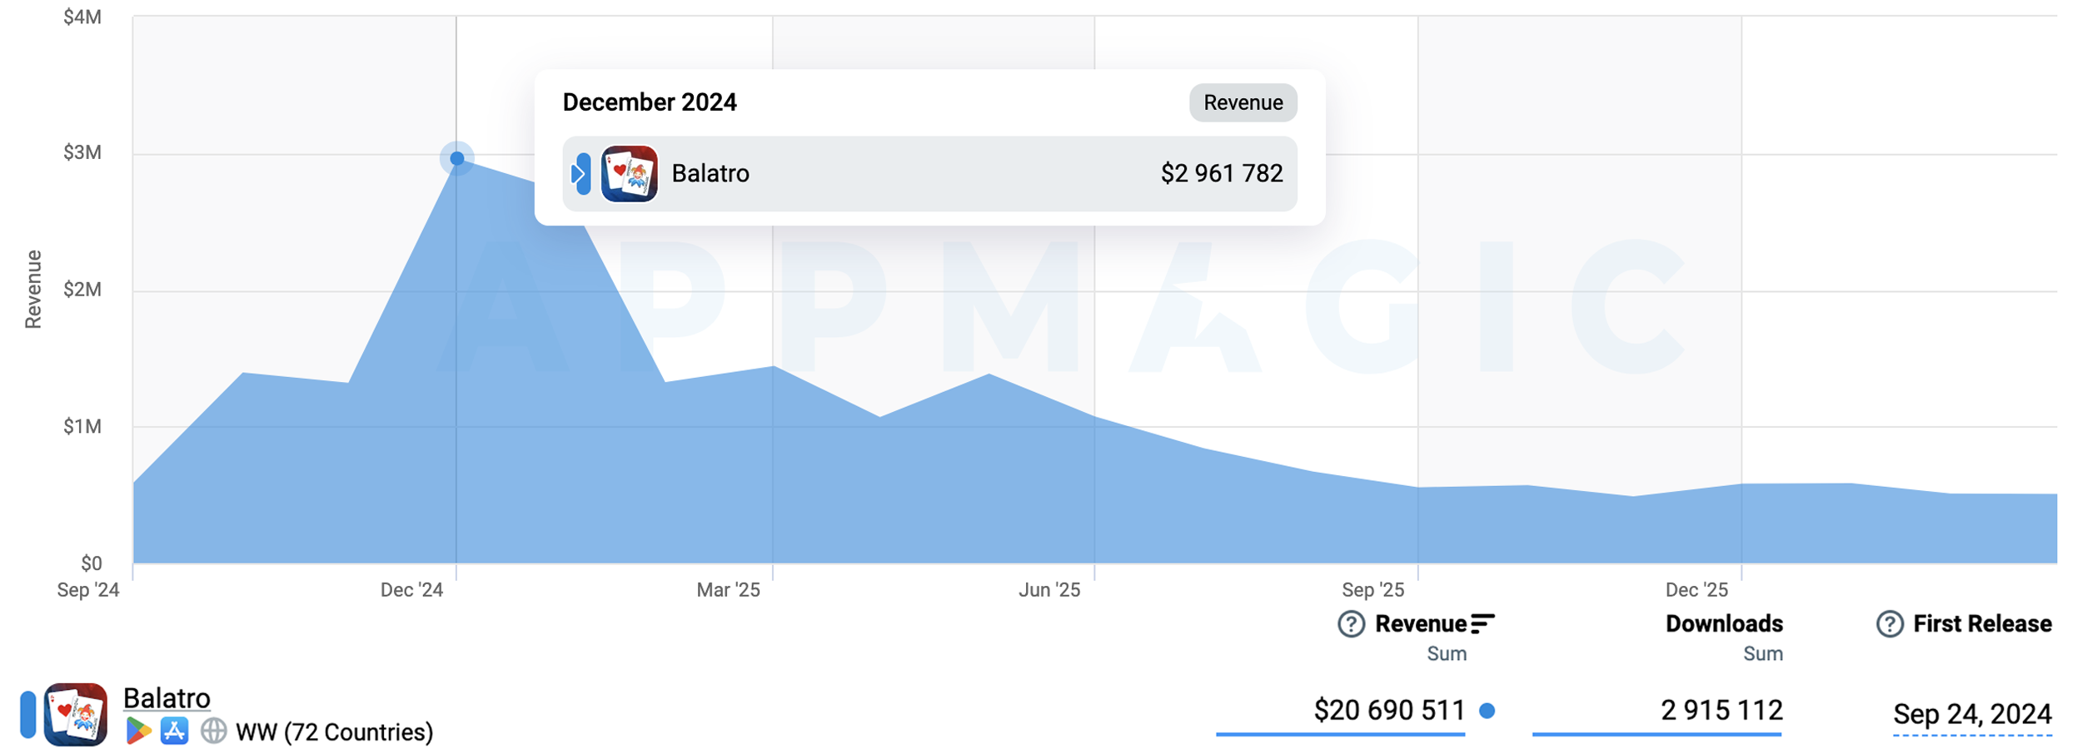Click the Google Play store icon
Screen dimensions: 2082x754
(x=138, y=731)
